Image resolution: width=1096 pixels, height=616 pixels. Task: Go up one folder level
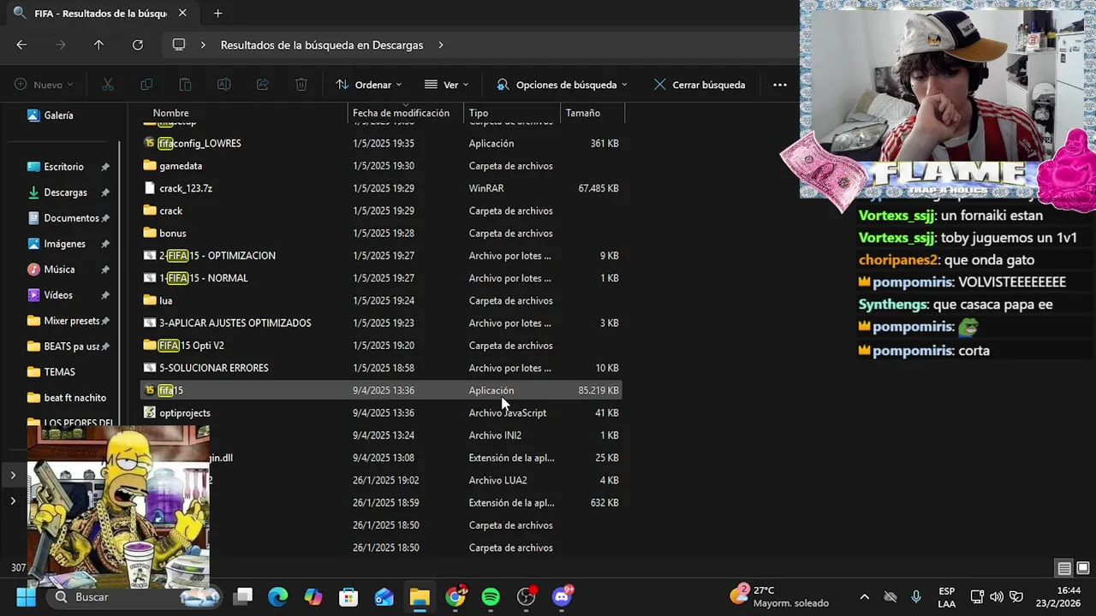click(98, 44)
